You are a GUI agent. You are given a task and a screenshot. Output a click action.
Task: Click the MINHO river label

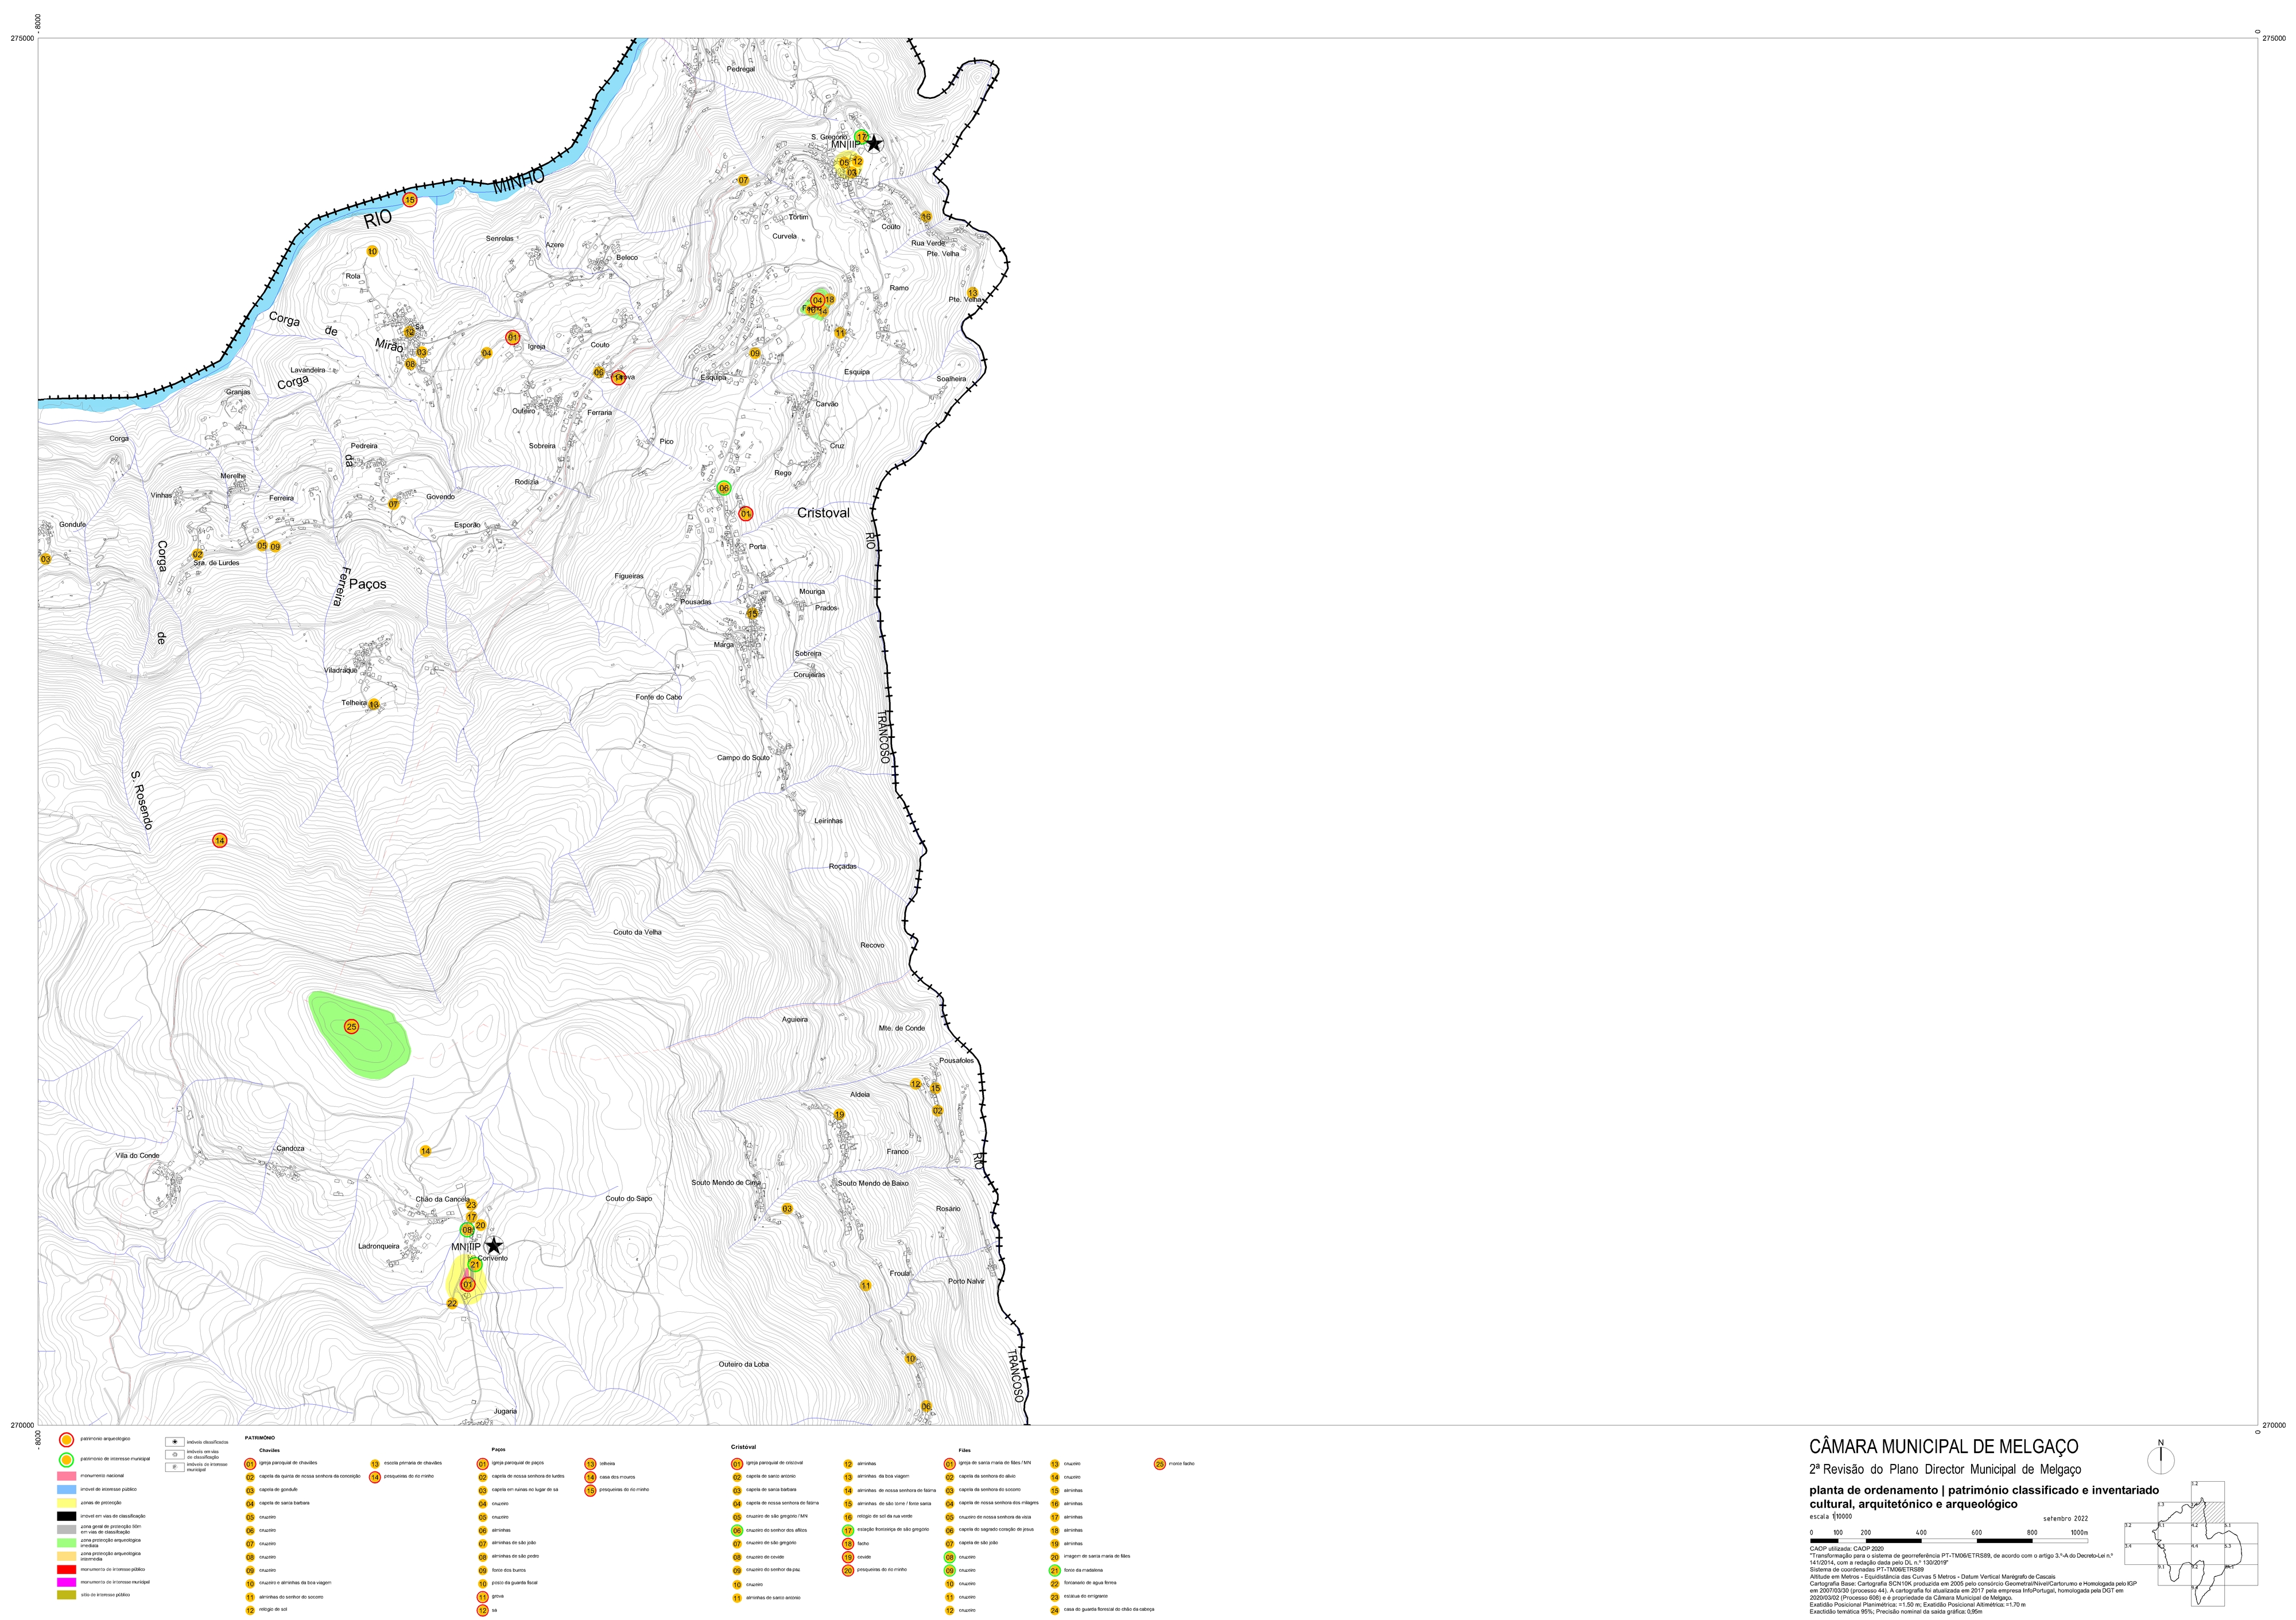pyautogui.click(x=519, y=182)
